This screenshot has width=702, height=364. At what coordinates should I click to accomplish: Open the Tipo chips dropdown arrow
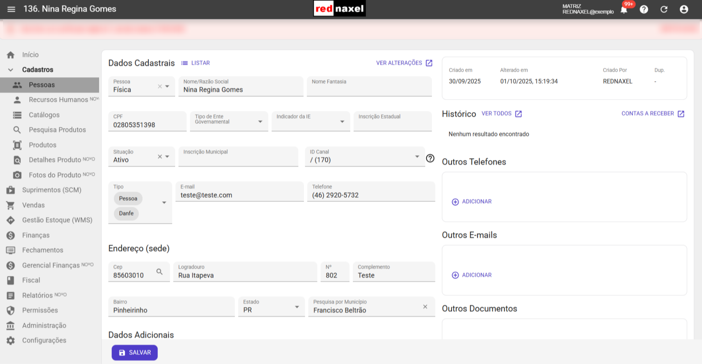click(x=164, y=202)
